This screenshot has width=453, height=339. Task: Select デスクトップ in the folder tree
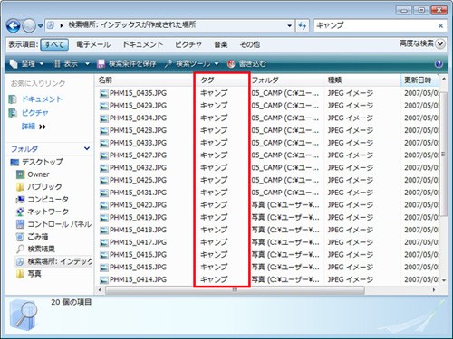(43, 162)
